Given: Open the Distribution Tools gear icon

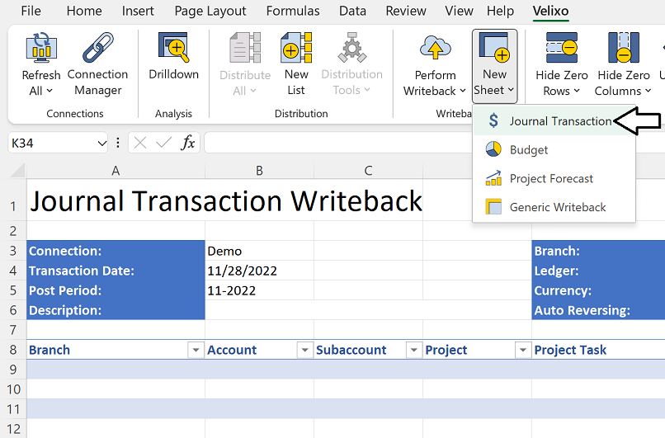Looking at the screenshot, I should tap(351, 48).
